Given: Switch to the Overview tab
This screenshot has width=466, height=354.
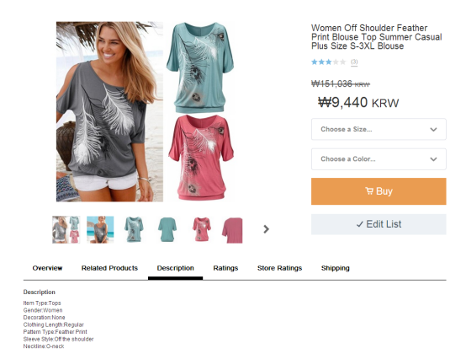Looking at the screenshot, I should click(48, 268).
